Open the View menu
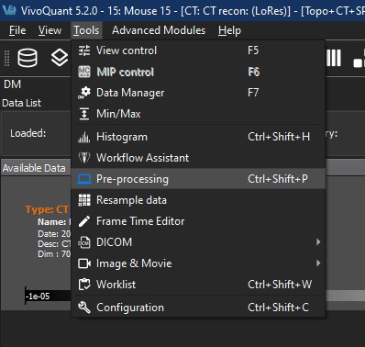 point(50,30)
